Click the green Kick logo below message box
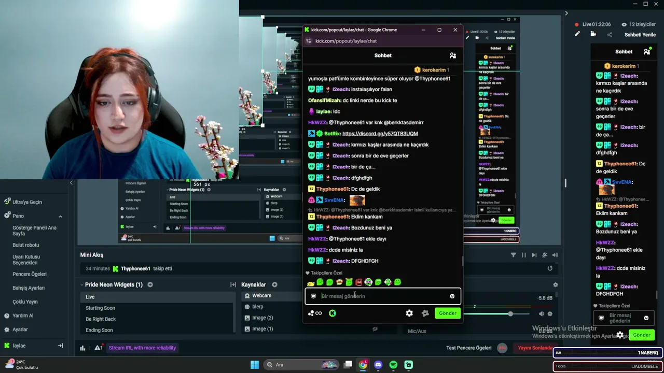664x373 pixels. coord(333,313)
